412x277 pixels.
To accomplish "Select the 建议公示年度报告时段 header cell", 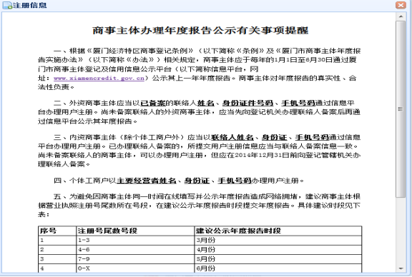I will coord(278,231).
